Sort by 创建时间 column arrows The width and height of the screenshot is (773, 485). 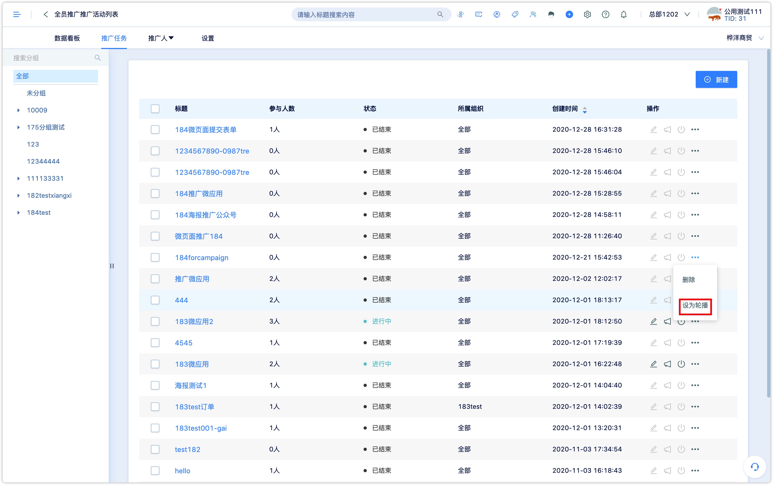[x=585, y=110]
